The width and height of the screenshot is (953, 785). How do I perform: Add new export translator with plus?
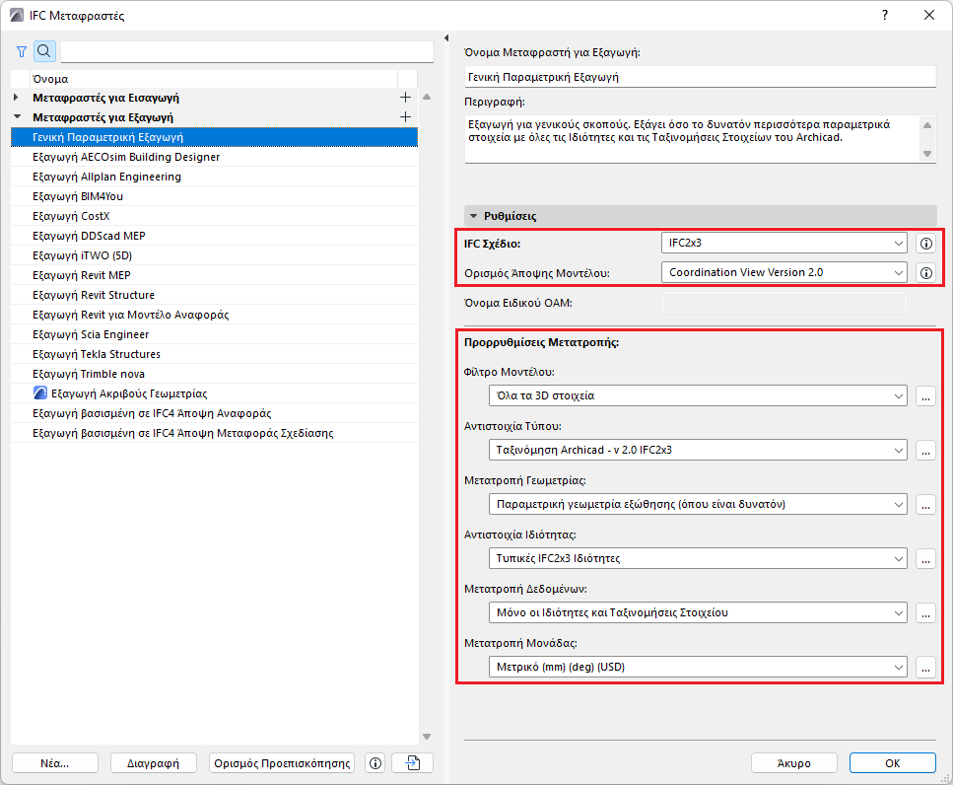point(404,117)
